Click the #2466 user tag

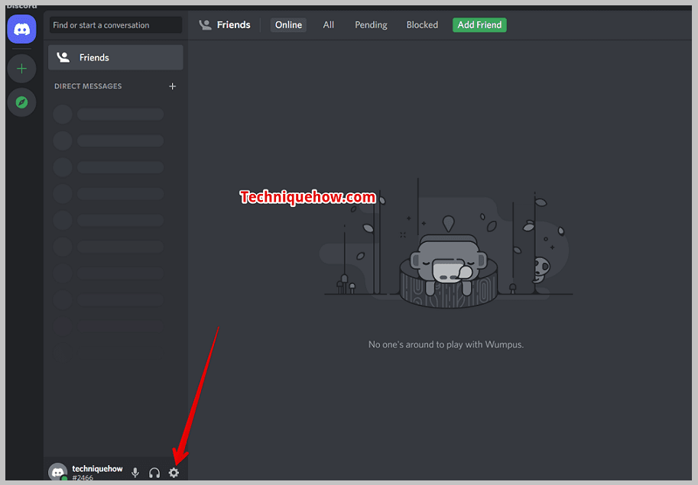83,478
